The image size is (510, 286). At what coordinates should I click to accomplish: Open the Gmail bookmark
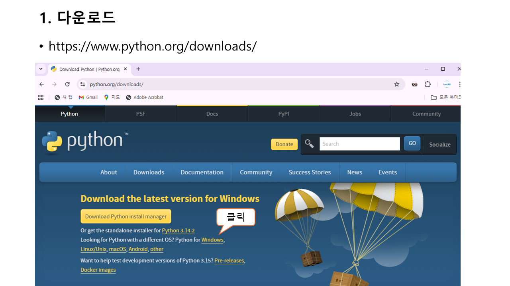[x=88, y=97]
